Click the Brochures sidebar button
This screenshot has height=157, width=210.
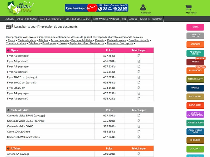pyautogui.click(x=195, y=105)
